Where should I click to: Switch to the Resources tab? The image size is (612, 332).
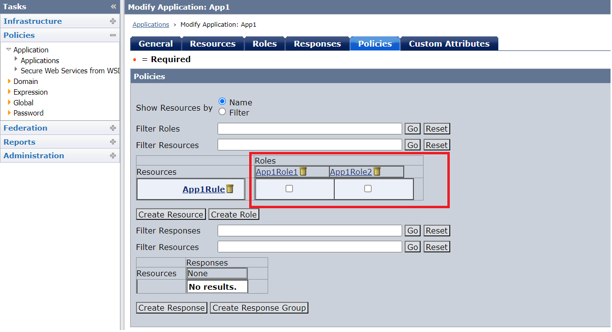click(x=212, y=44)
